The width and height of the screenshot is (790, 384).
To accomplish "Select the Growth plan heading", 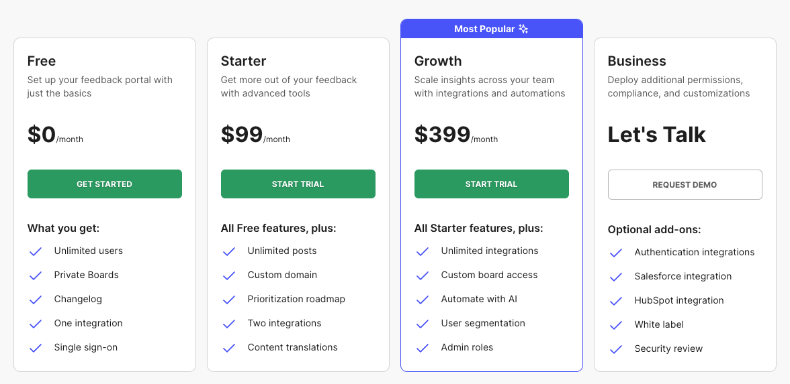I will pos(437,61).
